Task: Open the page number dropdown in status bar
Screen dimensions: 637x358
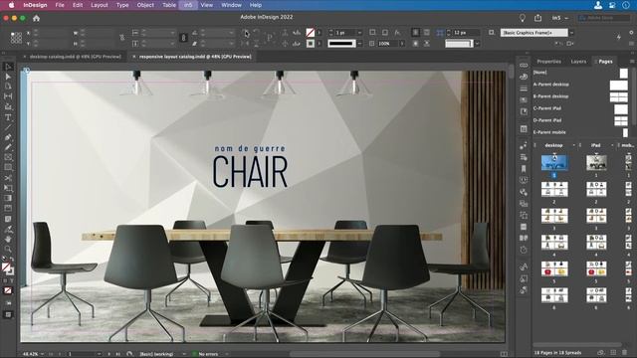Action: (x=99, y=354)
